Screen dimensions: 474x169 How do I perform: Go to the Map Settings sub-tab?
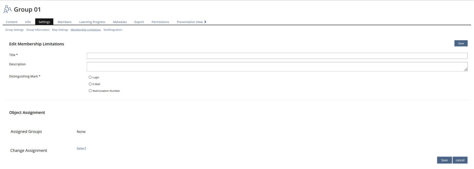tap(60, 30)
